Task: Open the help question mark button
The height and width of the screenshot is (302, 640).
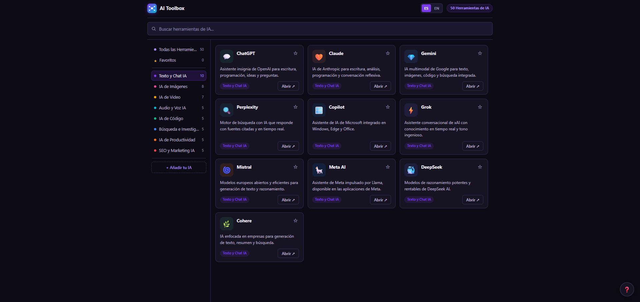Action: pos(627,289)
